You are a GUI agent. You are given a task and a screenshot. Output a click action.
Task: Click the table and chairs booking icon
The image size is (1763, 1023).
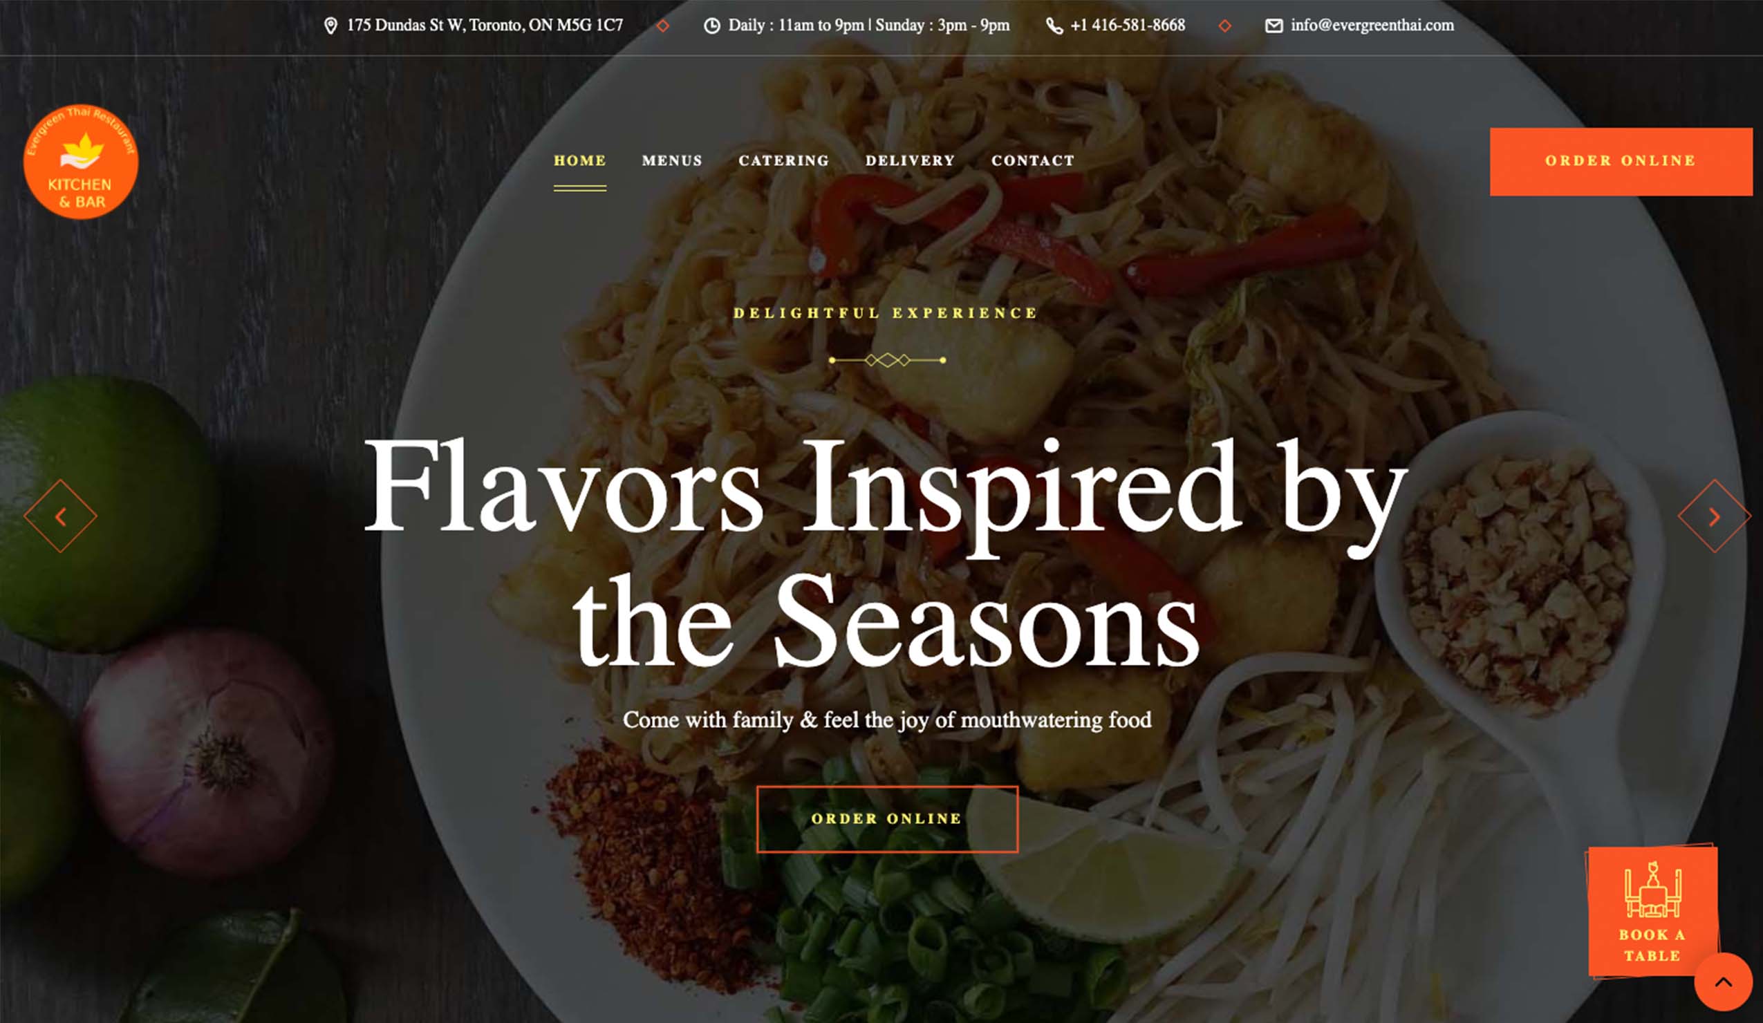[x=1652, y=890]
